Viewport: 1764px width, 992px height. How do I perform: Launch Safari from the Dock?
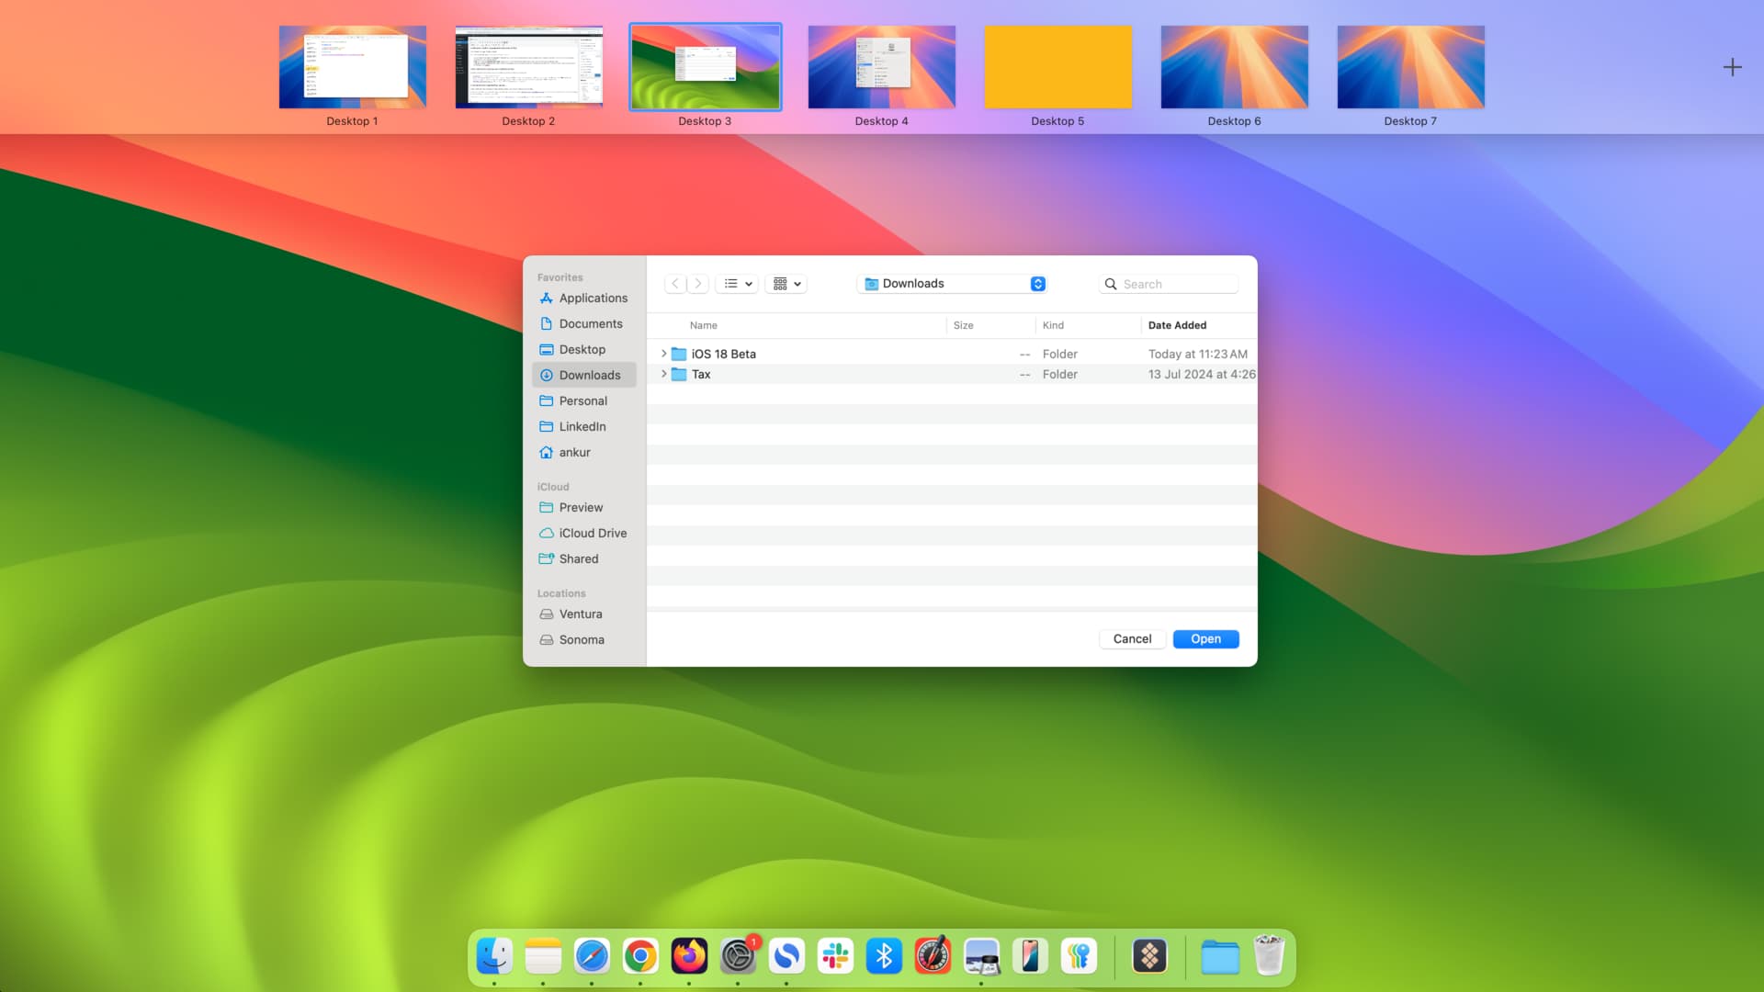click(592, 956)
